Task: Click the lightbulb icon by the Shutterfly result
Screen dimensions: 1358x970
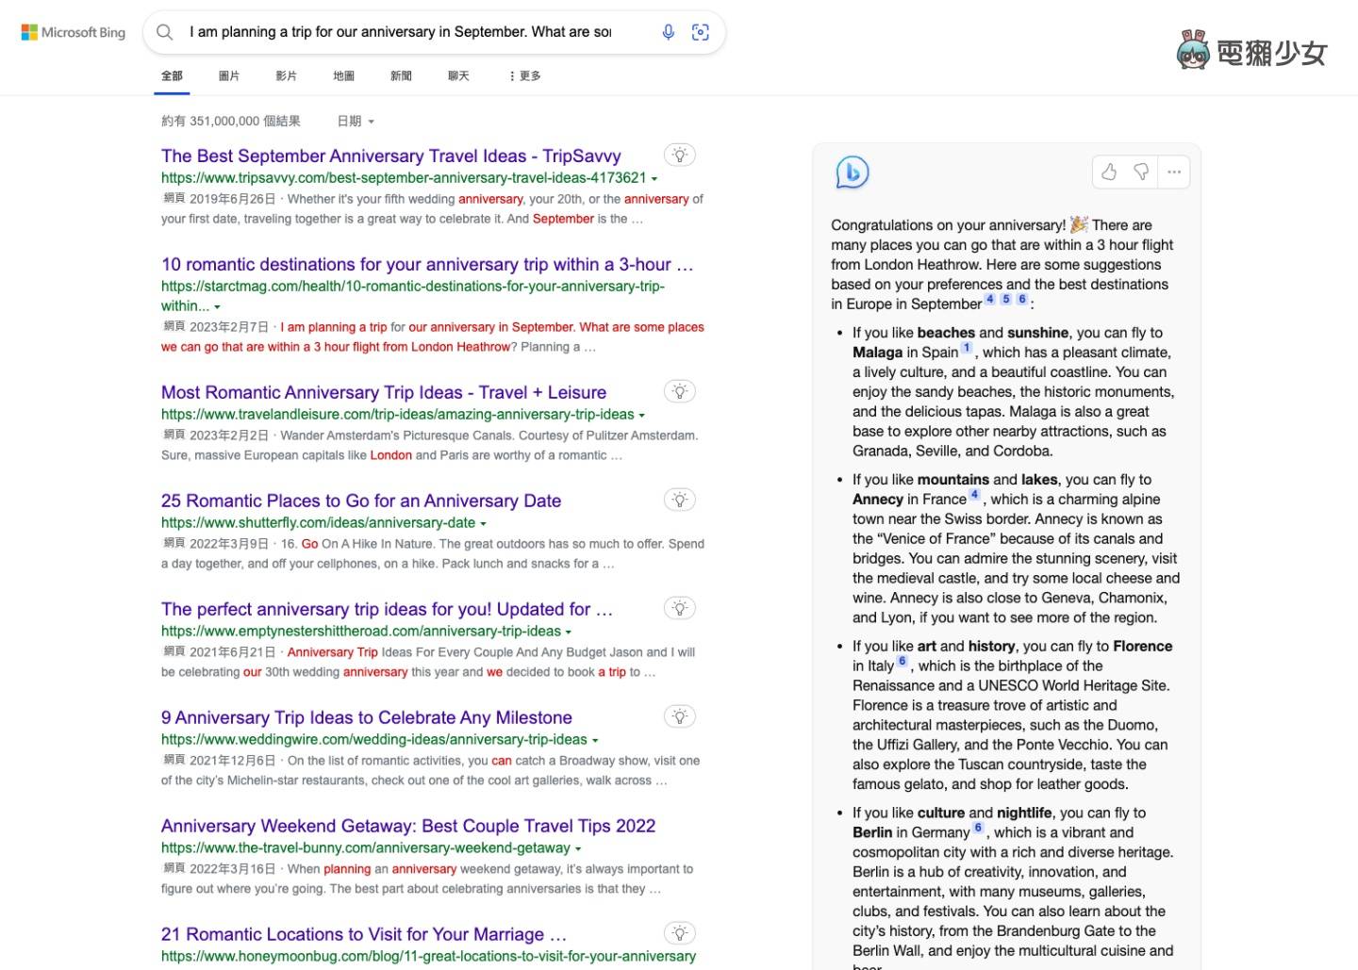Action: pyautogui.click(x=680, y=499)
